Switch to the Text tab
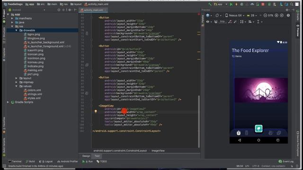Image resolution: width=303 pixels, height=170 pixels. (97, 156)
